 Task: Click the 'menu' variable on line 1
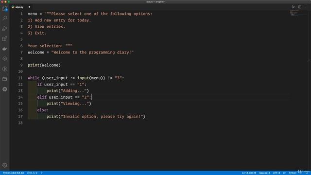[33, 14]
